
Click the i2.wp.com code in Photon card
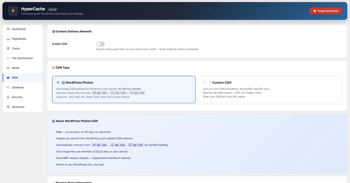click(x=137, y=93)
